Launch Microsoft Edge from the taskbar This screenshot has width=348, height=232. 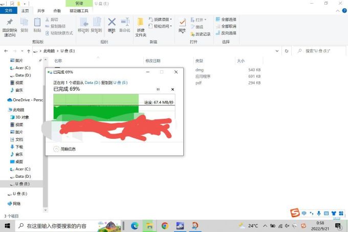tap(135, 226)
